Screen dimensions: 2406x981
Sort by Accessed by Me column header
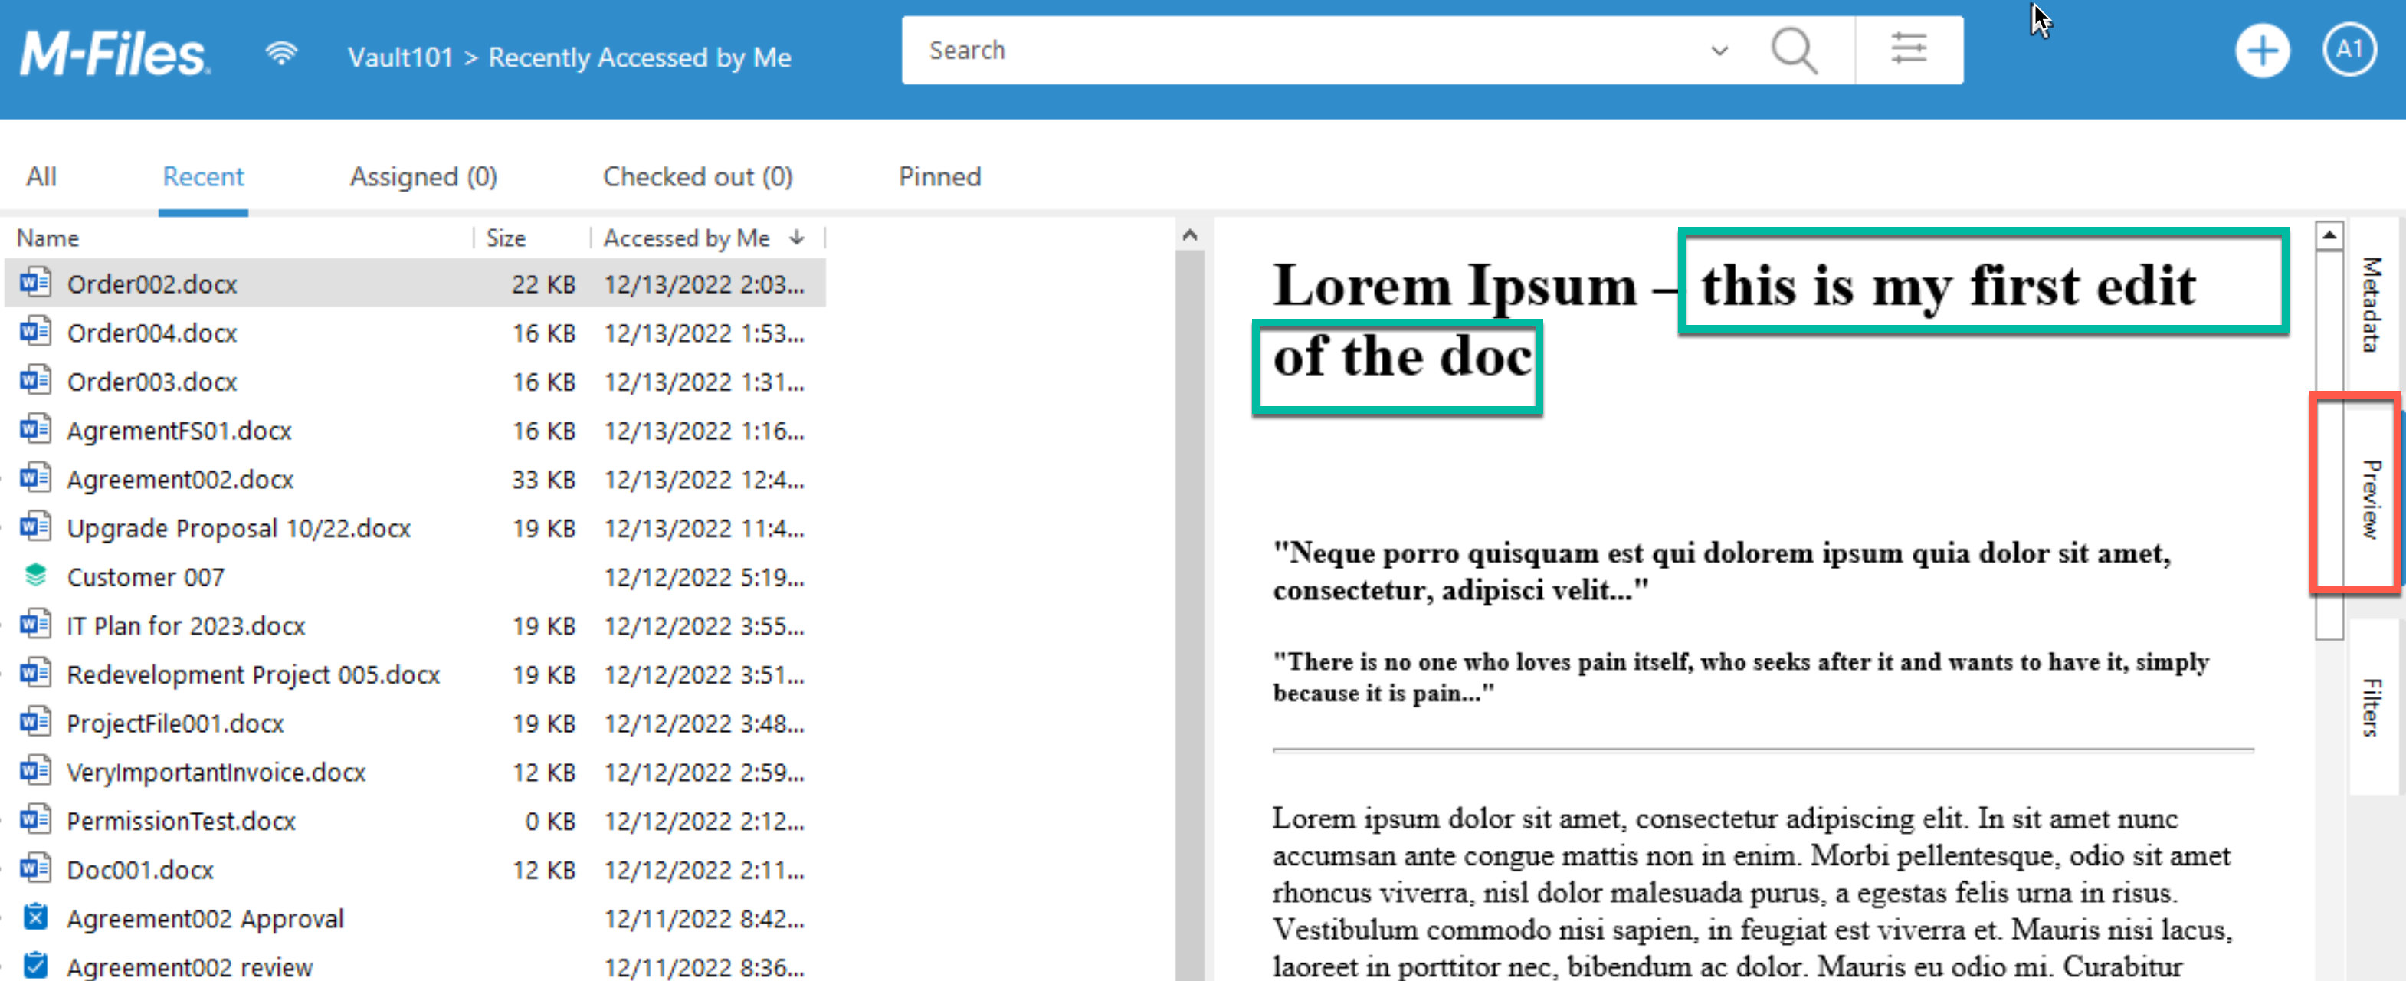click(687, 238)
